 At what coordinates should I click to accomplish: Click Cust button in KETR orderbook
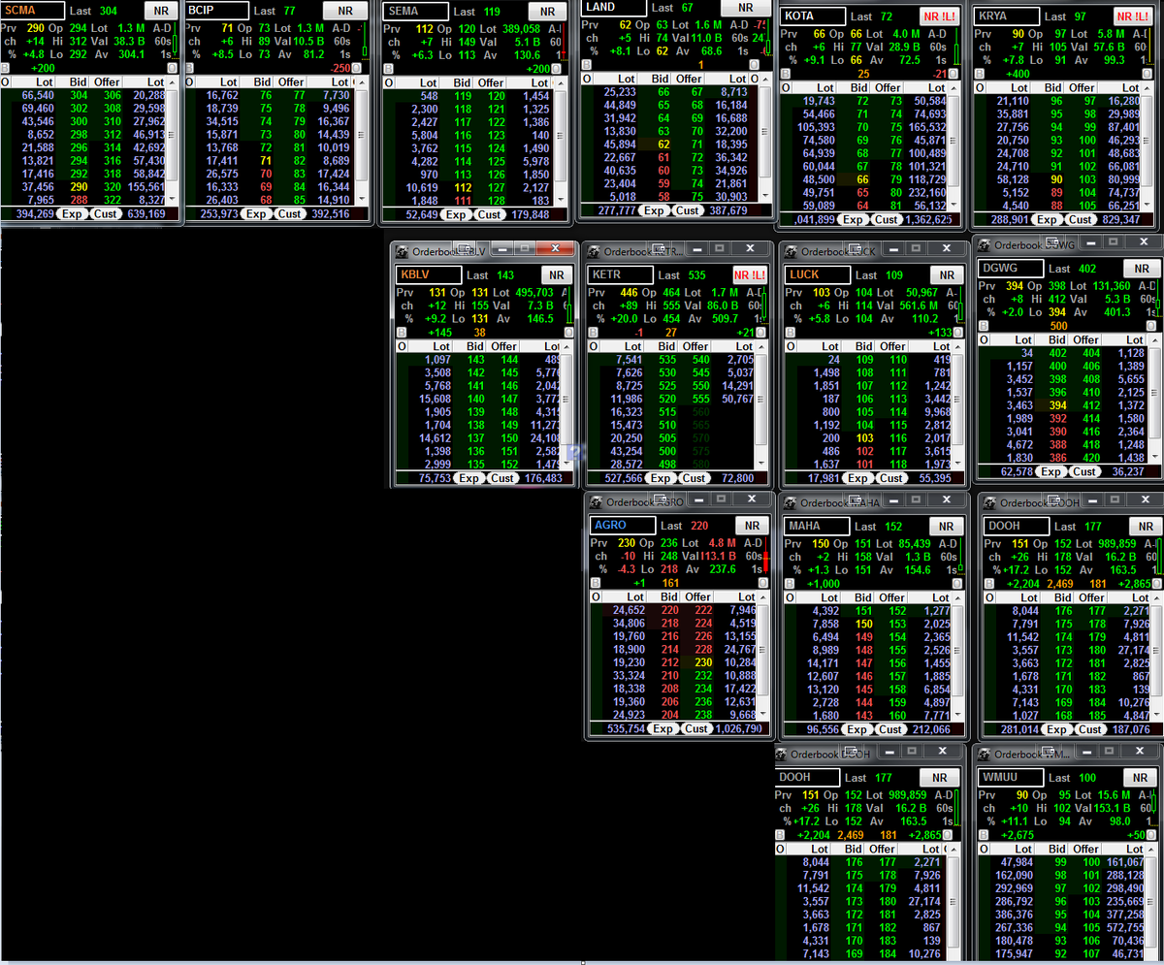click(x=694, y=478)
